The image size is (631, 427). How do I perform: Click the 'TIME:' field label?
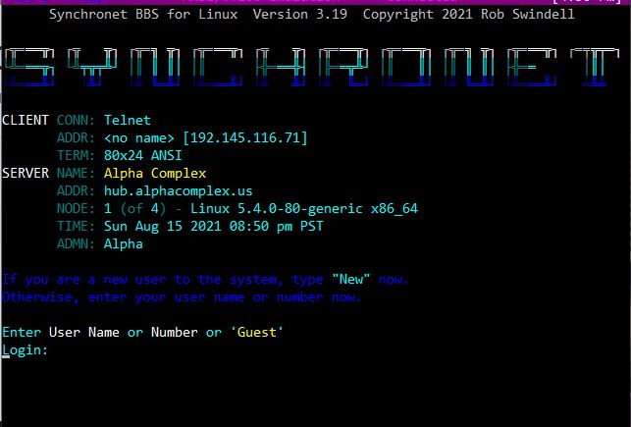click(77, 226)
